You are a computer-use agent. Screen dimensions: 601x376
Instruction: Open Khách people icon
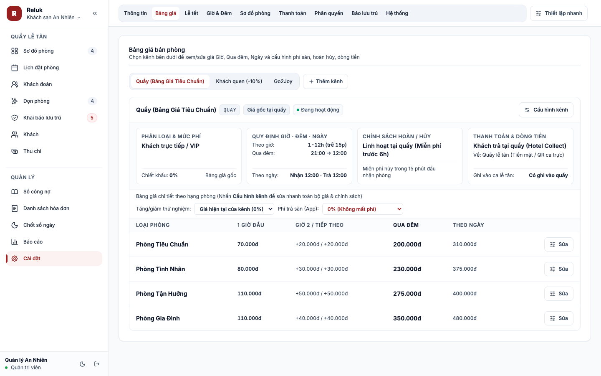coord(15,135)
